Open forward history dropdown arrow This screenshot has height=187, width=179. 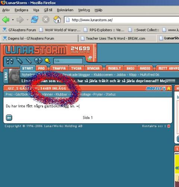pyautogui.click(x=28, y=20)
